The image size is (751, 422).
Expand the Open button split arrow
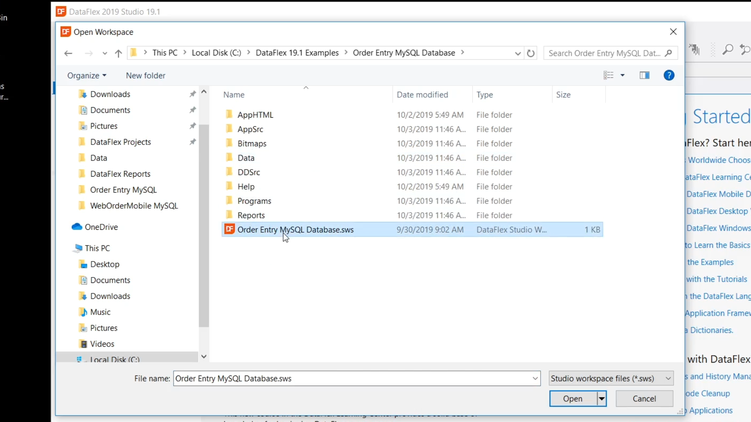tap(602, 399)
